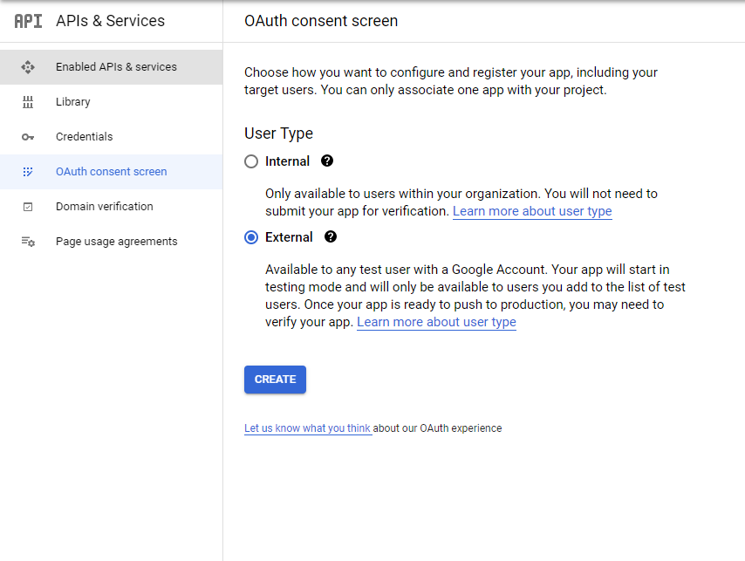Select the Internal user type radio
Image resolution: width=745 pixels, height=561 pixels.
pyautogui.click(x=251, y=161)
